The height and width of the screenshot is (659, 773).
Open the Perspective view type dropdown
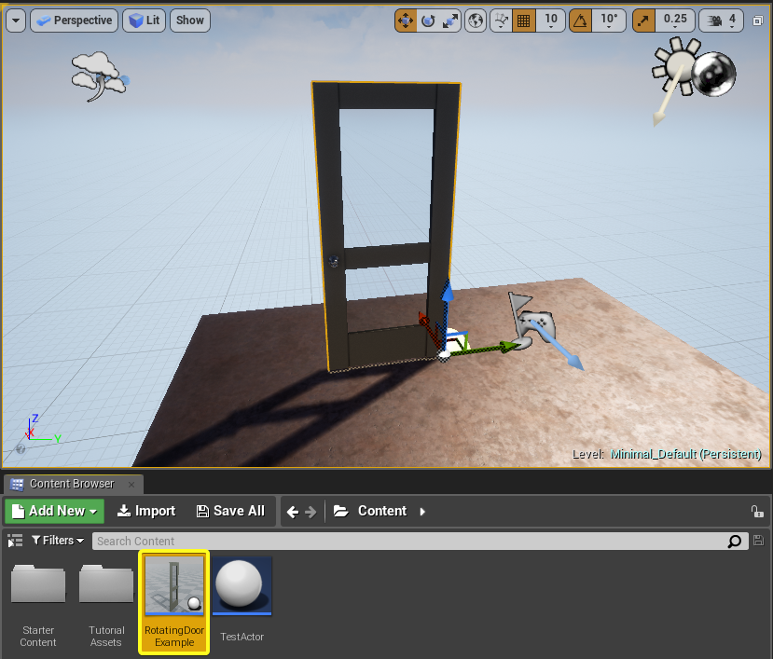[74, 20]
